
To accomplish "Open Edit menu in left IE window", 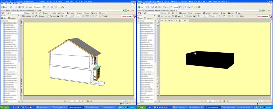I will 6,4.
